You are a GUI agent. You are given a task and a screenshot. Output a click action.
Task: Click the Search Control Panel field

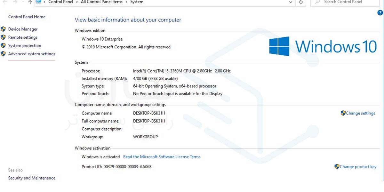coord(346,2)
